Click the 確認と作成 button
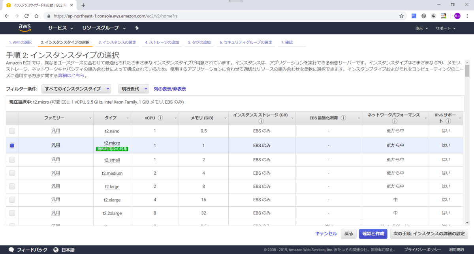Image resolution: width=474 pixels, height=254 pixels. [x=373, y=233]
